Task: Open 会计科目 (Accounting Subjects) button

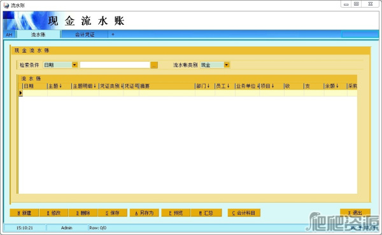Action: tap(244, 213)
